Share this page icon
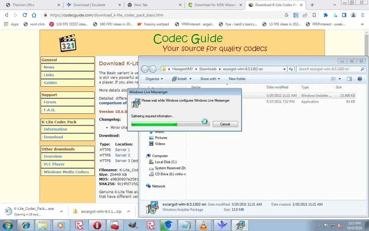 click(305, 15)
